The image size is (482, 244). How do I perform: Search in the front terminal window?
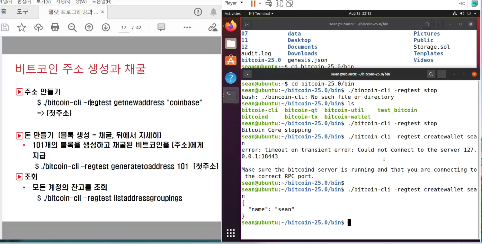click(x=431, y=74)
